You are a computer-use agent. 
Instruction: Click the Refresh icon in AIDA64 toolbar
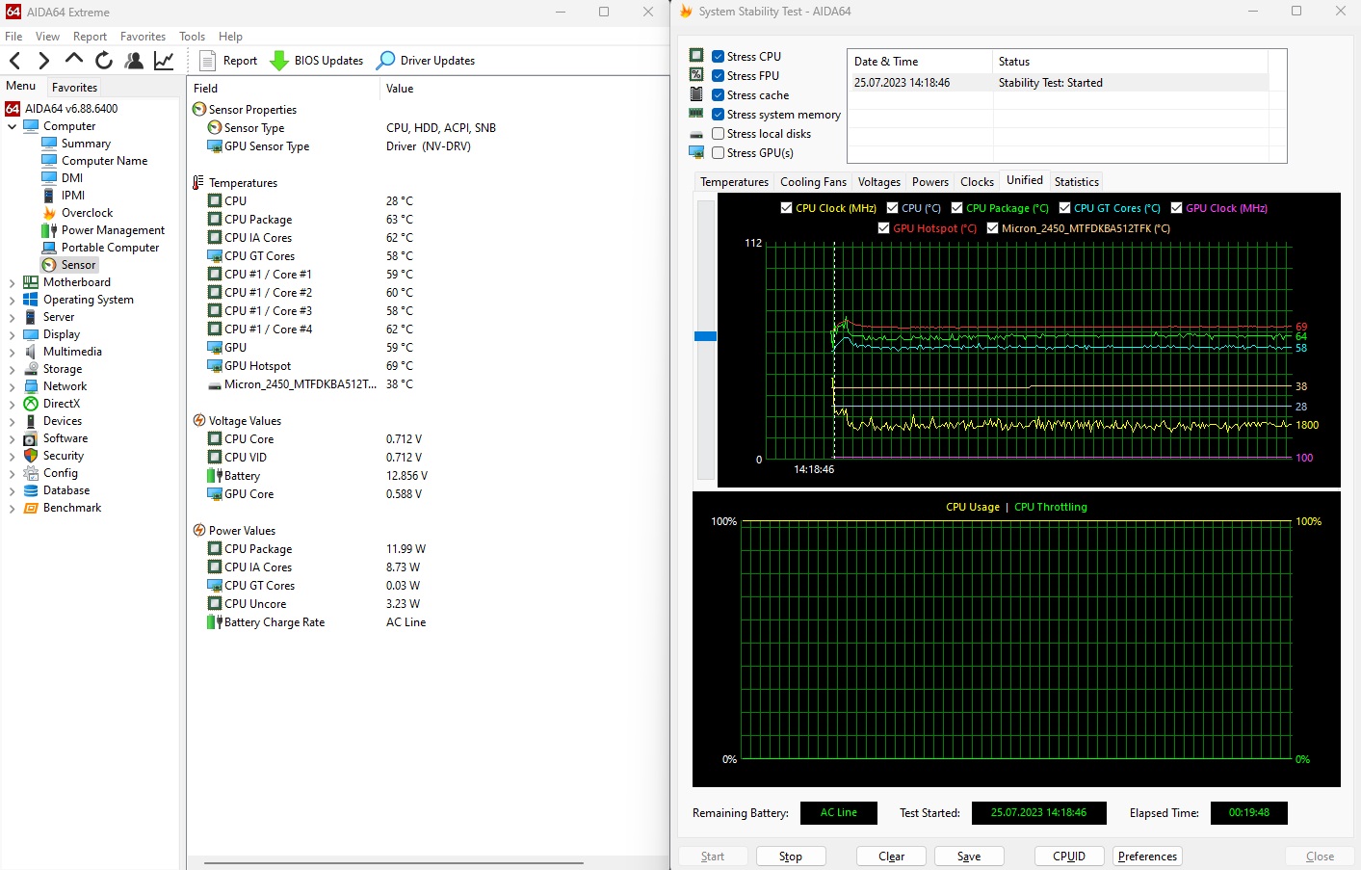(x=104, y=60)
